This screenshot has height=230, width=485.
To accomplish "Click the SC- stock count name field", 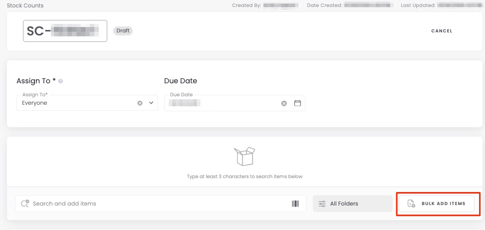I will 65,31.
